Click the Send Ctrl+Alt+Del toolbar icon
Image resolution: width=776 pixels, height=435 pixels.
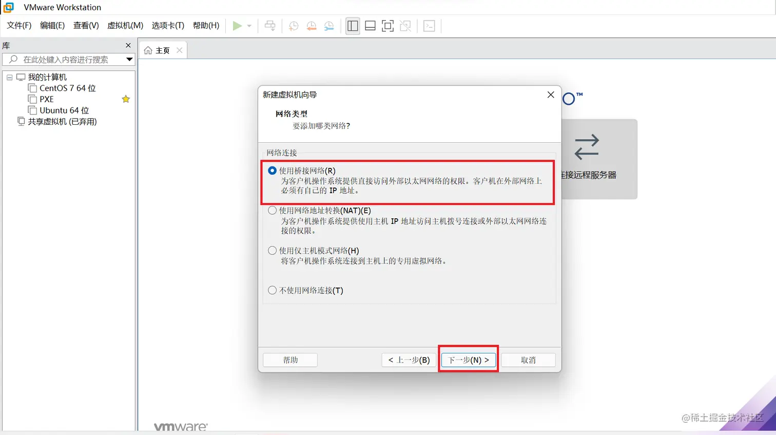tap(270, 26)
